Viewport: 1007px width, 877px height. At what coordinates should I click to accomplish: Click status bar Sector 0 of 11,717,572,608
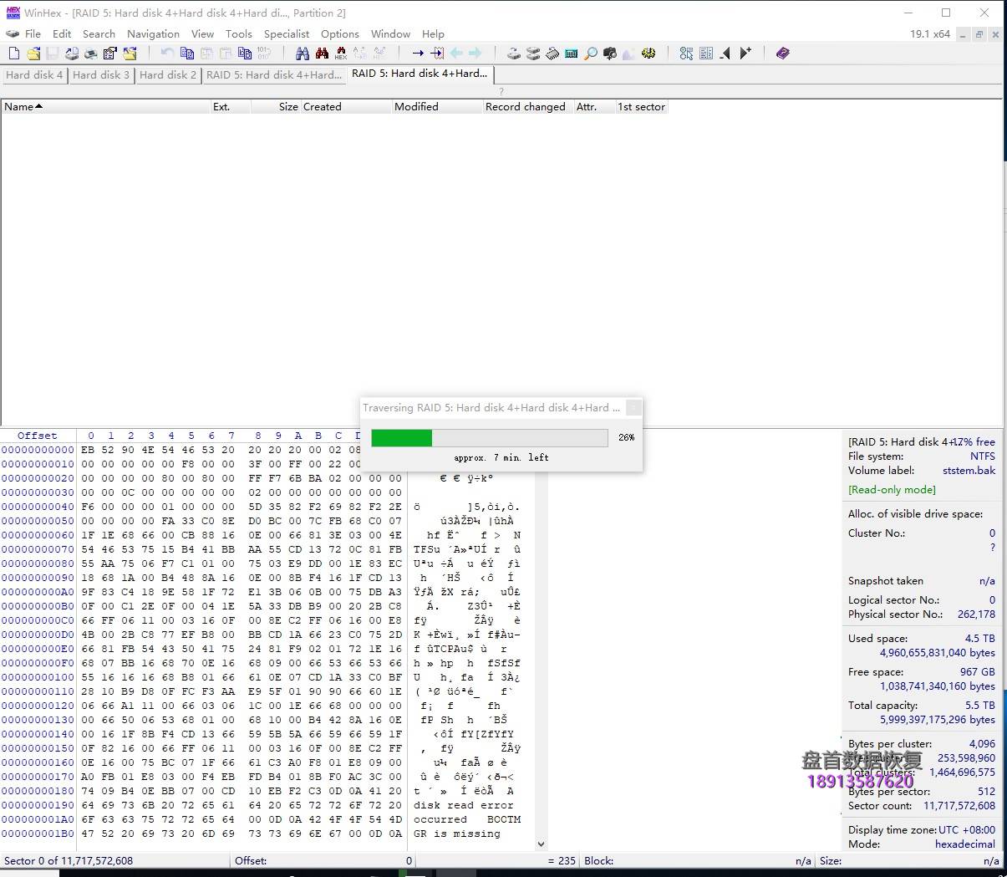tap(69, 860)
